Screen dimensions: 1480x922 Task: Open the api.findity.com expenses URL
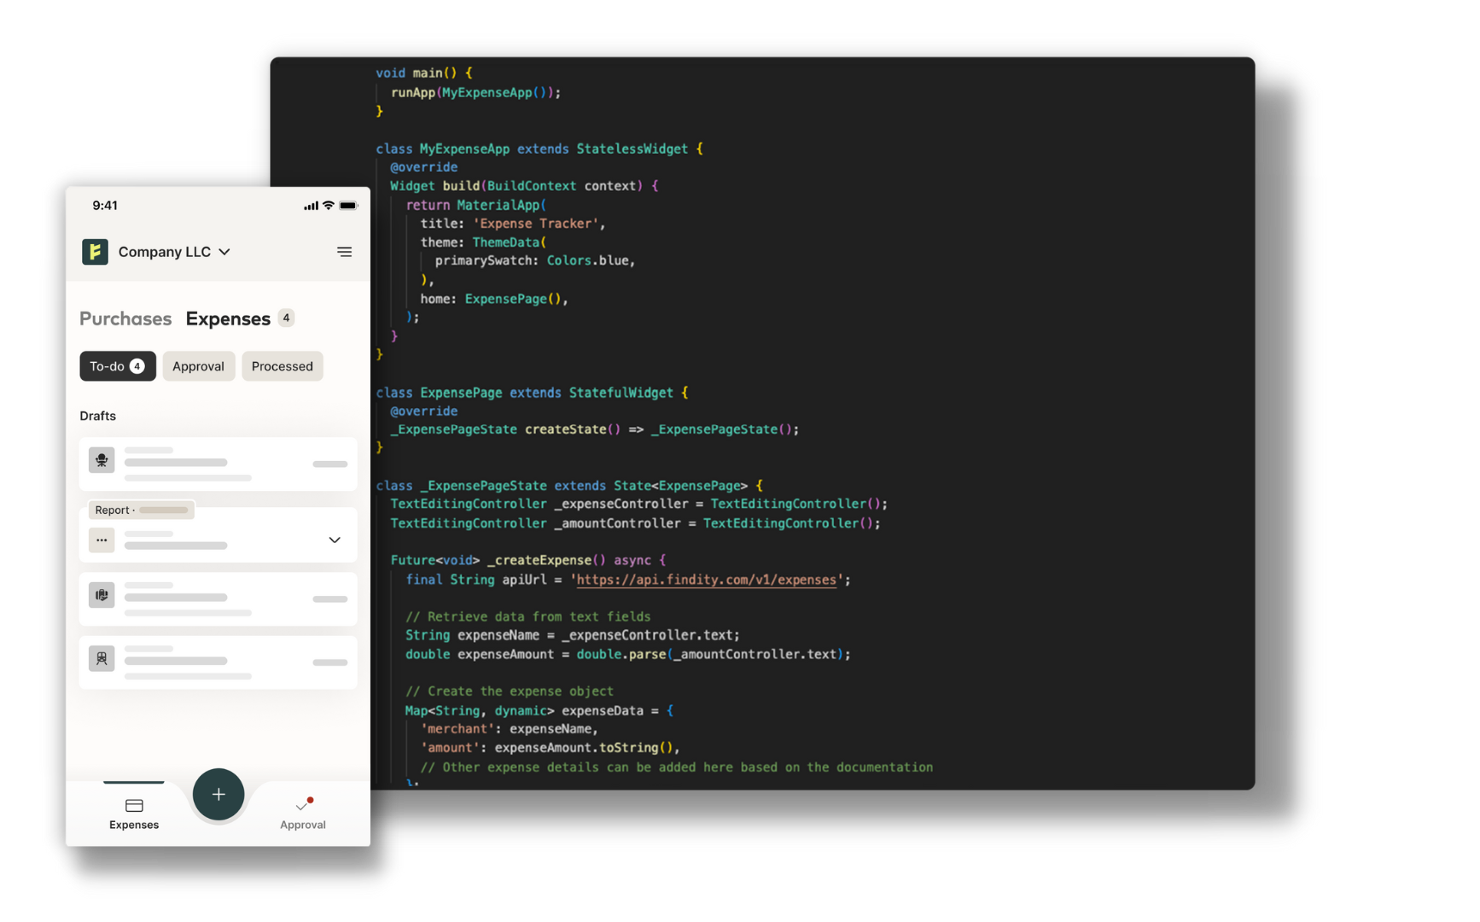[706, 580]
